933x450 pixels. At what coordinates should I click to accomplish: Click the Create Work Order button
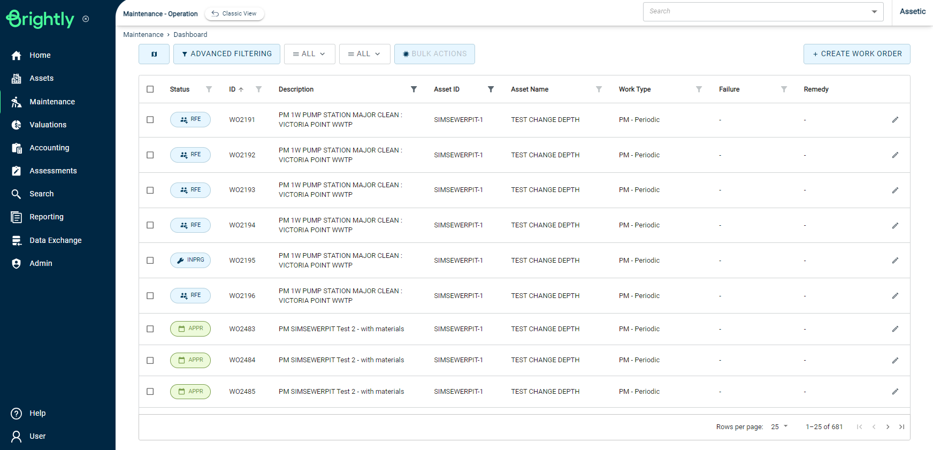(x=856, y=54)
